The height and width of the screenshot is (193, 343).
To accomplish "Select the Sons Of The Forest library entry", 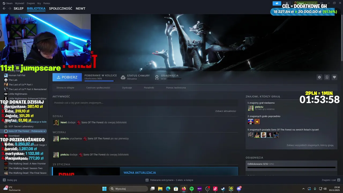I will click(x=25, y=131).
